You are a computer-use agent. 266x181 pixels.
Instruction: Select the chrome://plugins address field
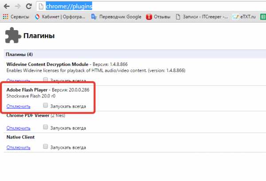click(x=151, y=6)
